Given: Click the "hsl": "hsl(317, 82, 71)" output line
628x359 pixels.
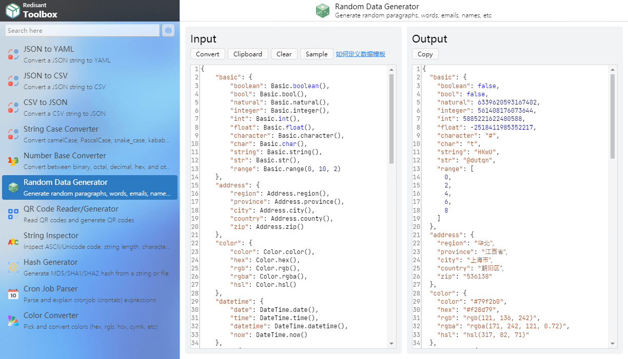Looking at the screenshot, I should (x=483, y=334).
